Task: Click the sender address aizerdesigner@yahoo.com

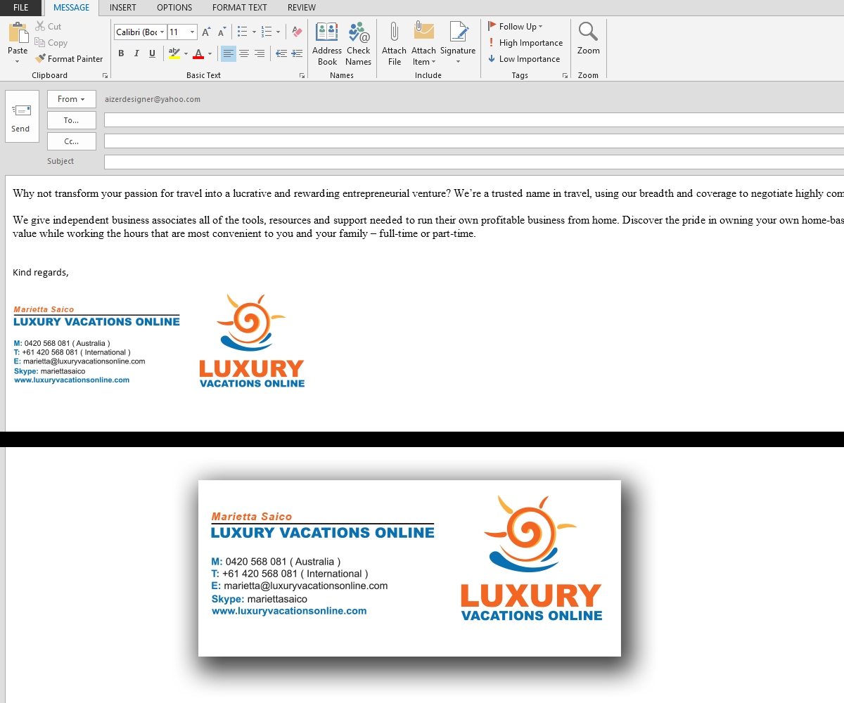Action: pyautogui.click(x=153, y=99)
